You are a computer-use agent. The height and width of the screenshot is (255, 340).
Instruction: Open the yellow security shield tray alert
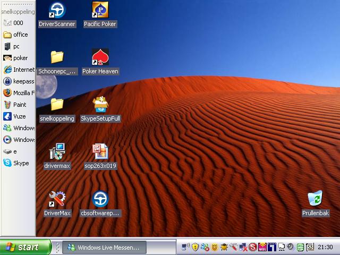pos(195,246)
